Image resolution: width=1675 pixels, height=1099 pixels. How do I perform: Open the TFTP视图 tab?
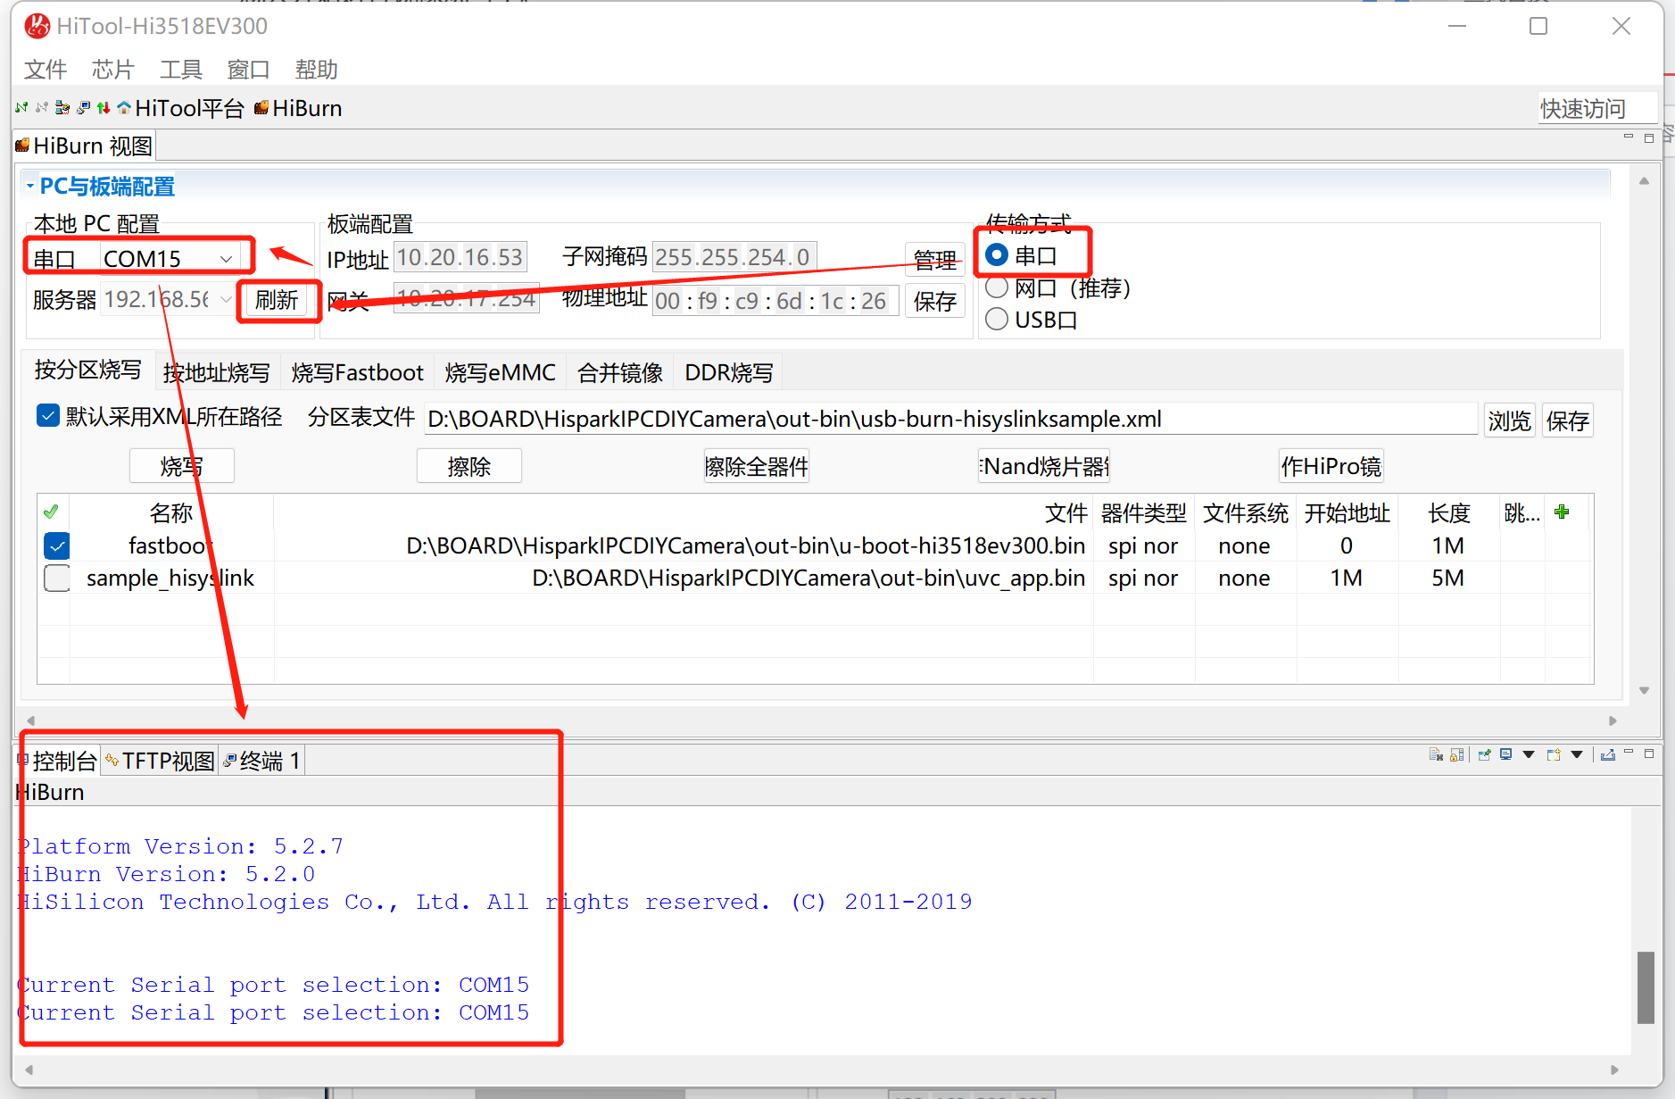point(161,761)
